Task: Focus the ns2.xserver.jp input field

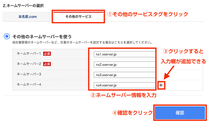Action: tap(124, 65)
